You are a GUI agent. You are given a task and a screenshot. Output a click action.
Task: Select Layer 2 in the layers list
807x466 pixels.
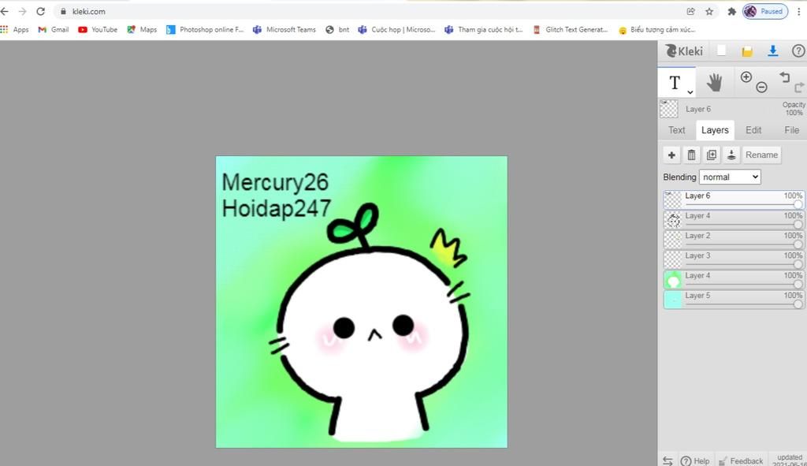pyautogui.click(x=734, y=240)
